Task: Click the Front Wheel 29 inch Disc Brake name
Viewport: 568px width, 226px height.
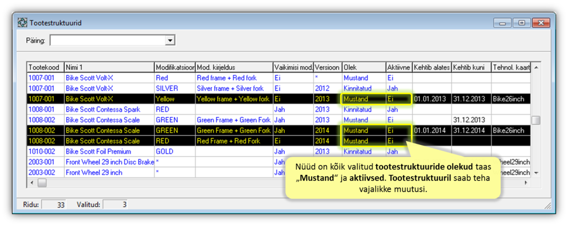Action: 110,162
